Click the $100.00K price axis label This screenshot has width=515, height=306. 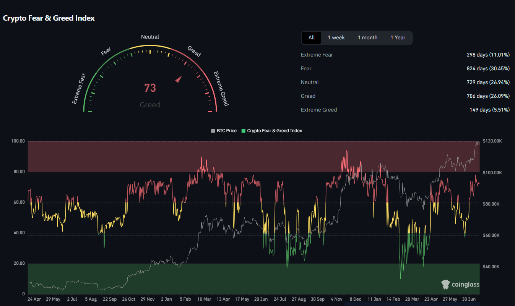coord(492,173)
